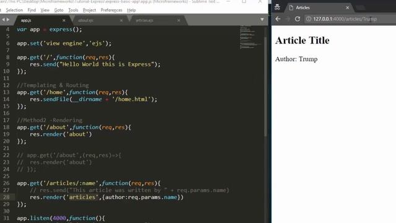Close the app.js tab

(64, 20)
